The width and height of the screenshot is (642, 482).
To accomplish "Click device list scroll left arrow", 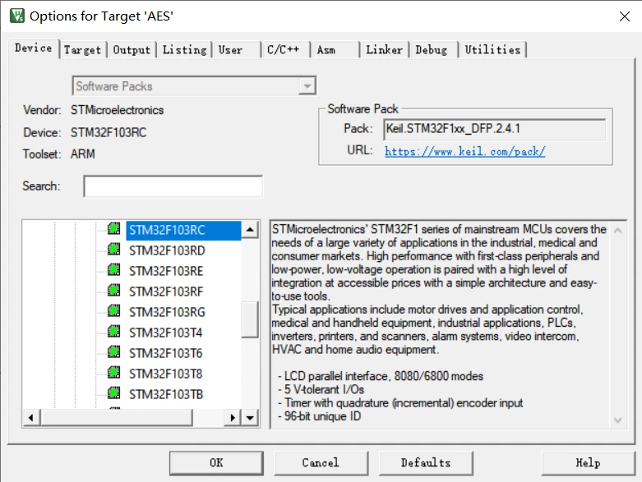I will point(31,418).
